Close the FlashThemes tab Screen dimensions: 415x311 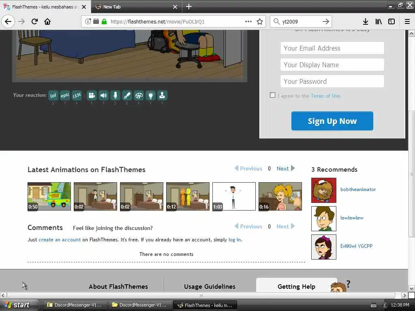click(x=84, y=7)
